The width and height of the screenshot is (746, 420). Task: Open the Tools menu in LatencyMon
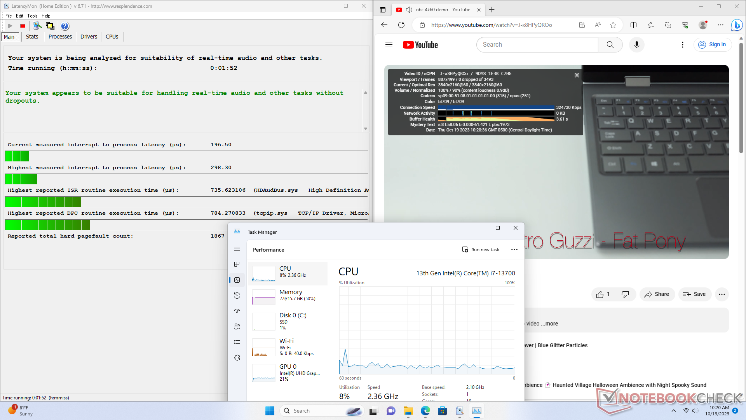32,16
